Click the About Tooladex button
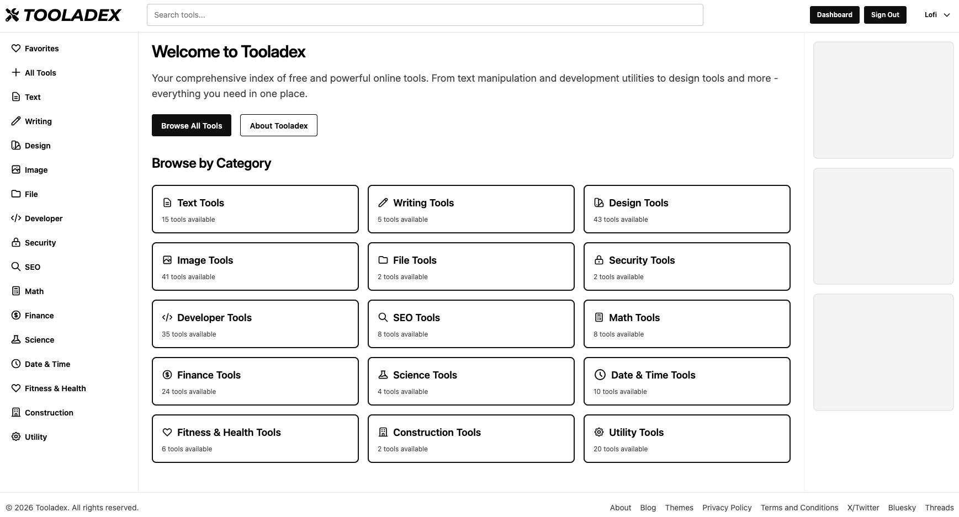This screenshot has width=959, height=517. 278,126
